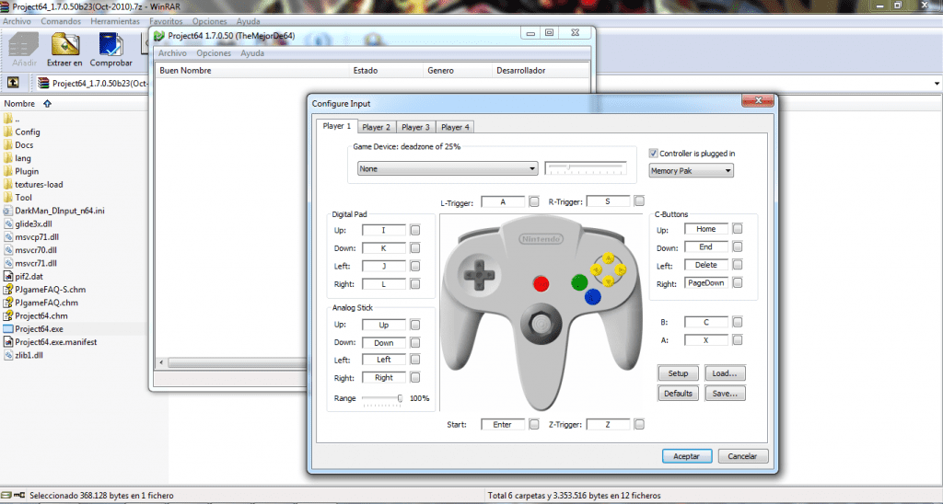Select msvcr71.dll file row

(x=36, y=263)
